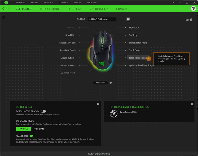Select the Scroll Up assignment

tap(133, 35)
